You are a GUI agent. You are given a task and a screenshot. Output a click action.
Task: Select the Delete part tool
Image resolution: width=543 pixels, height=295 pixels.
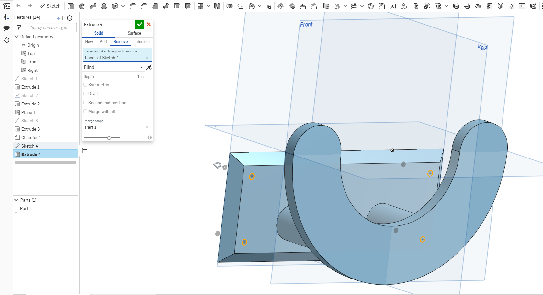point(268,6)
